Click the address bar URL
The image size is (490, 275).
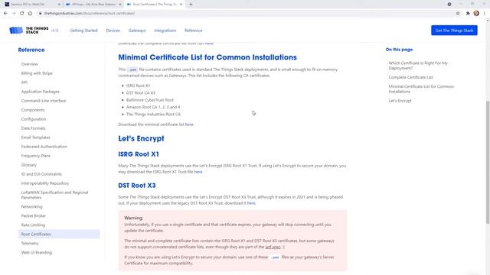(90, 14)
